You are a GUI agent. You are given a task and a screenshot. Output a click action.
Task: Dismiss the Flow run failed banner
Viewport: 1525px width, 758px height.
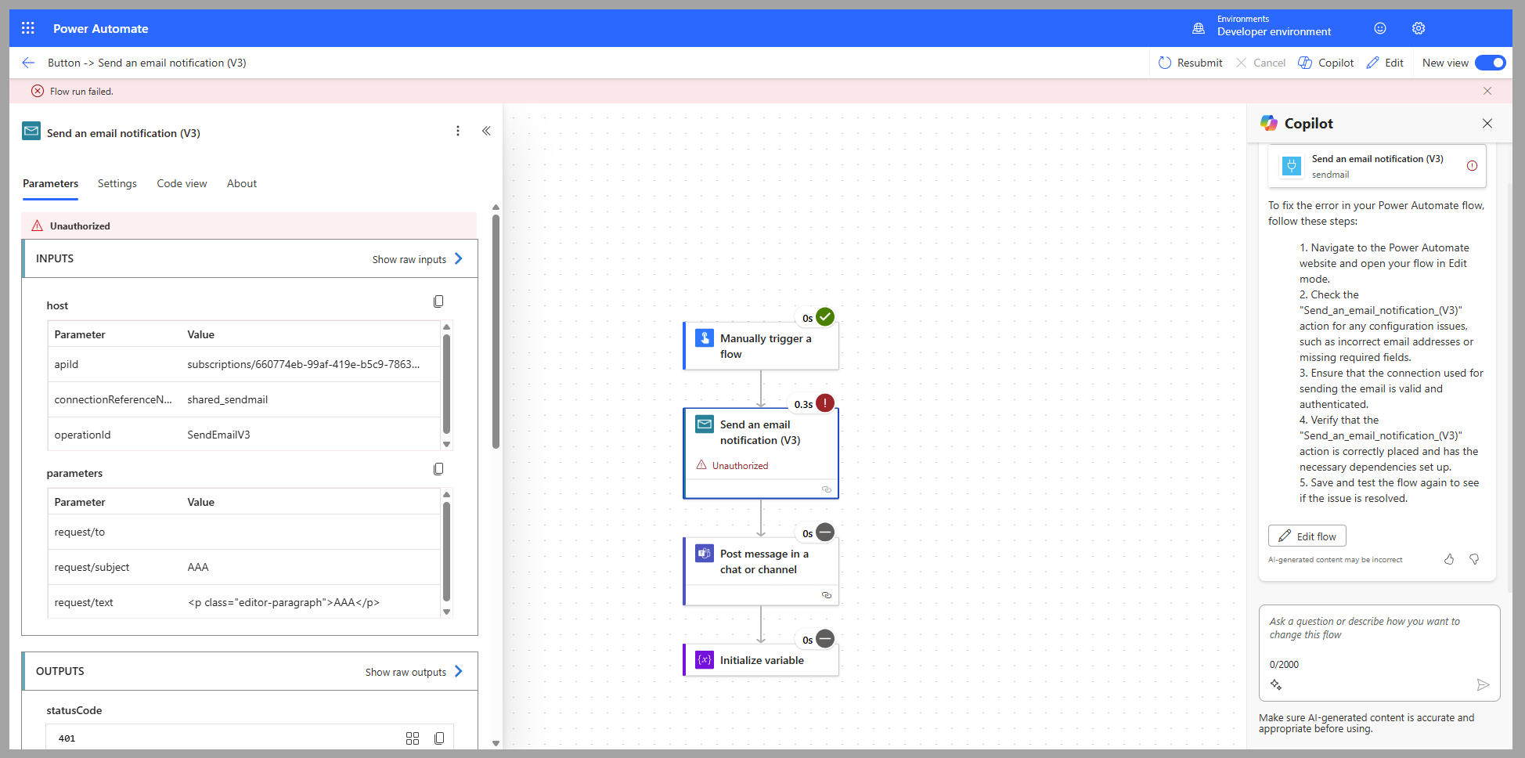[1487, 91]
